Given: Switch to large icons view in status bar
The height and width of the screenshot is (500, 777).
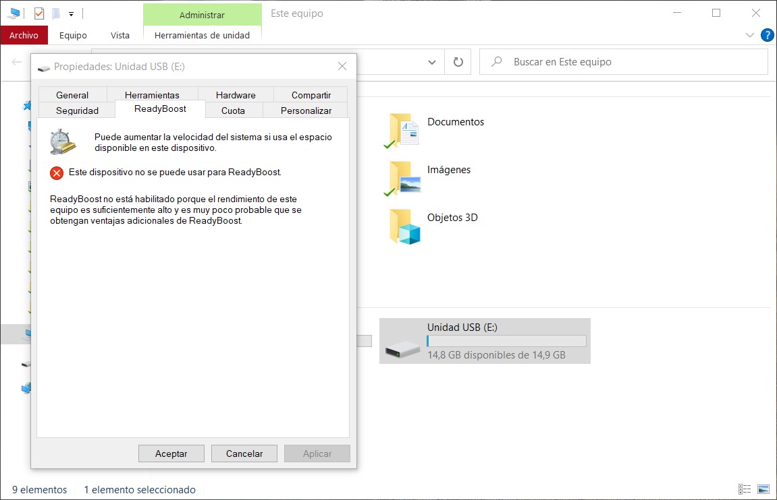Looking at the screenshot, I should 763,489.
